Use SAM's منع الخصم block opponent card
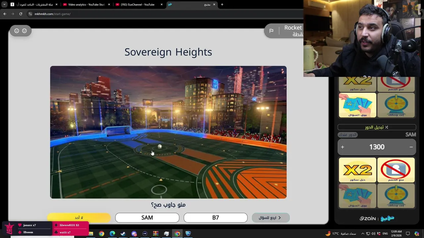424x238 pixels. tap(396, 170)
